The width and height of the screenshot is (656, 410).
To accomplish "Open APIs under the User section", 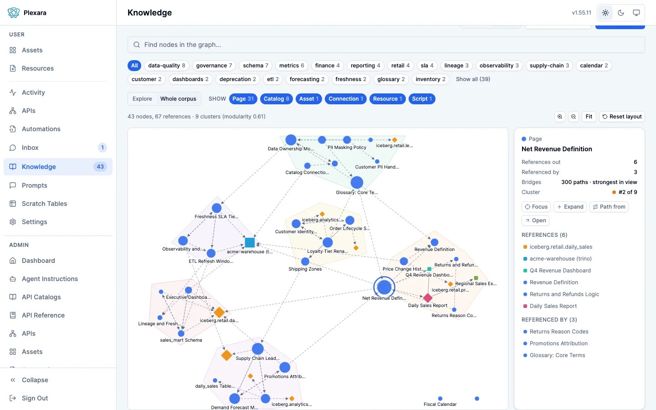I will (58, 111).
